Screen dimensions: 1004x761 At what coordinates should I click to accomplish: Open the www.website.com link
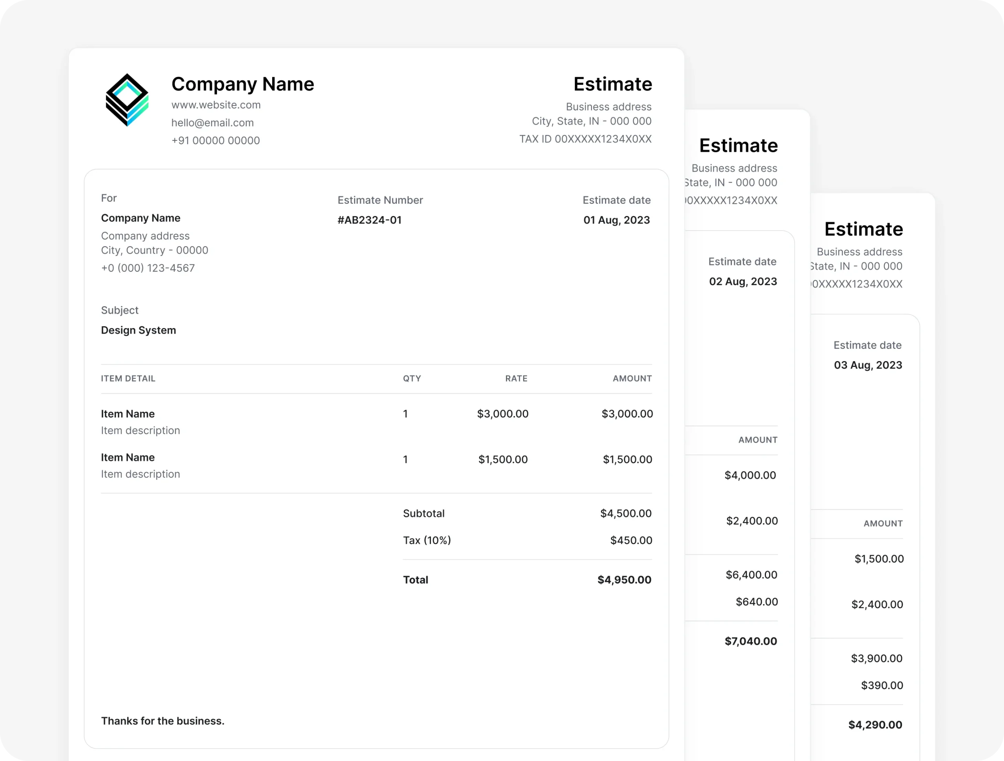pyautogui.click(x=216, y=105)
